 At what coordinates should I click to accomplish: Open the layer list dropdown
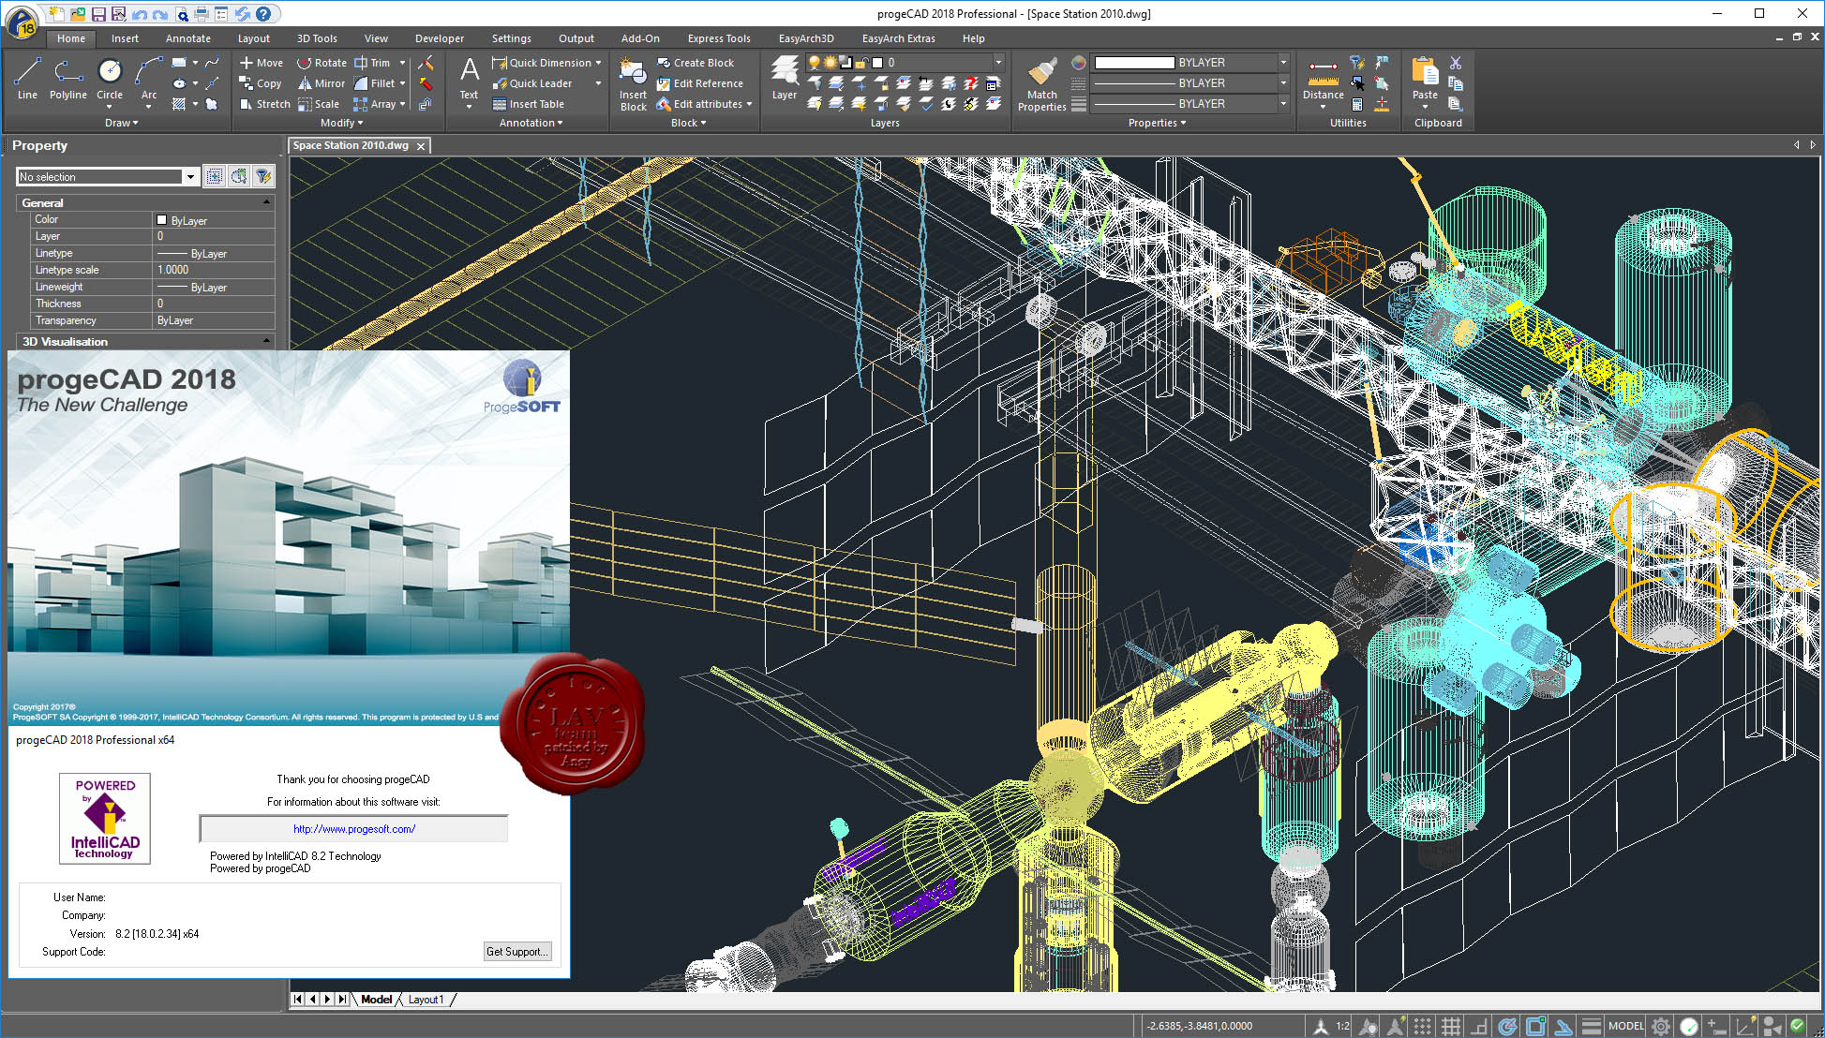pyautogui.click(x=998, y=63)
